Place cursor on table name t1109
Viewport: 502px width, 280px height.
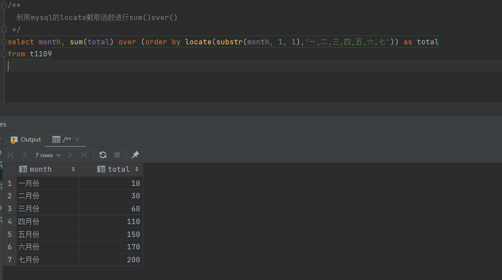pyautogui.click(x=41, y=54)
